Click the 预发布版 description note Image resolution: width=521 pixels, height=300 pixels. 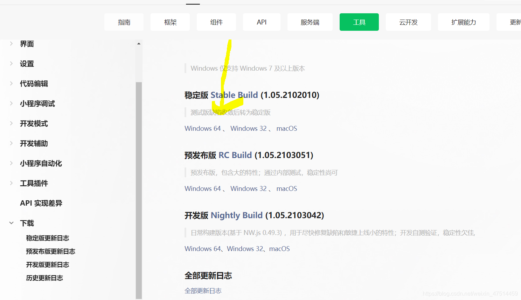tap(264, 172)
